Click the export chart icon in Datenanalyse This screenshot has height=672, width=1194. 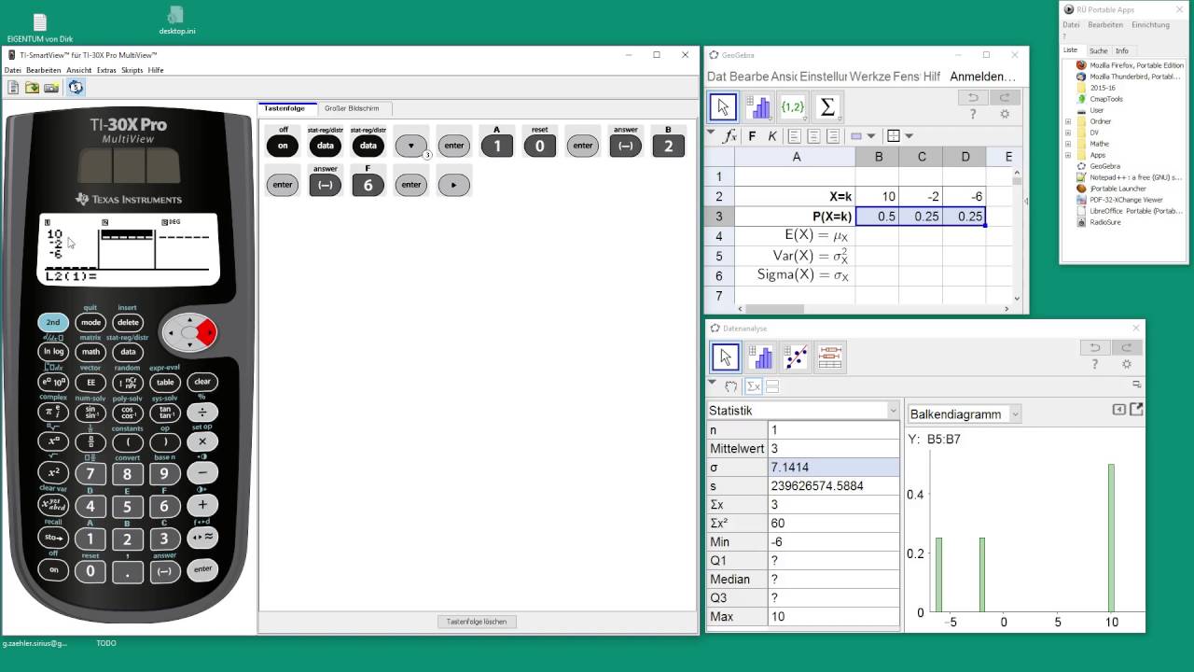coord(1136,409)
